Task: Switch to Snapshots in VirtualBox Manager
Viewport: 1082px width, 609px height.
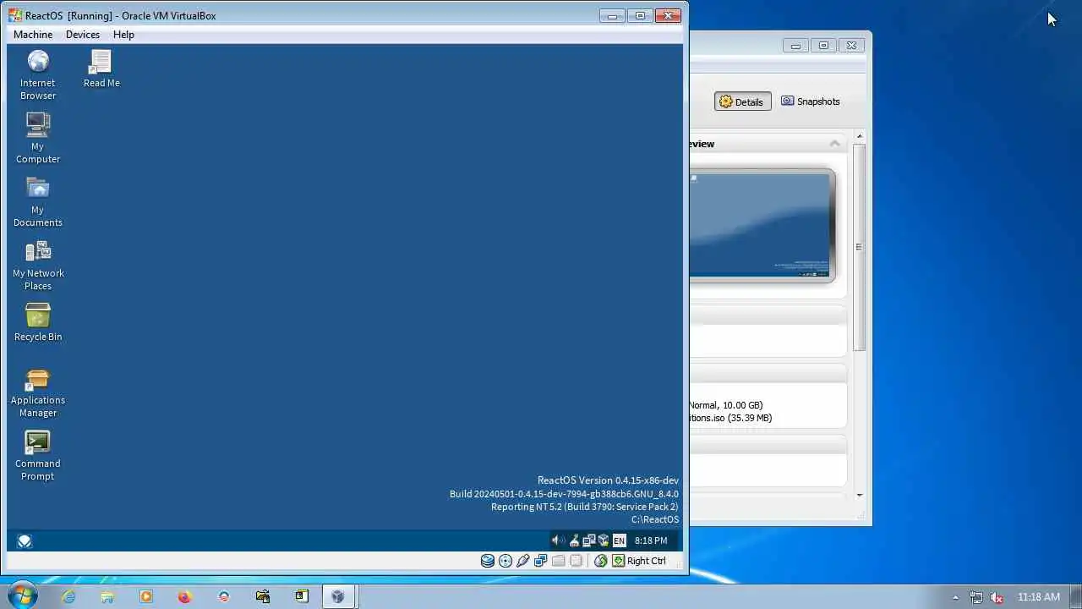Action: (x=810, y=101)
